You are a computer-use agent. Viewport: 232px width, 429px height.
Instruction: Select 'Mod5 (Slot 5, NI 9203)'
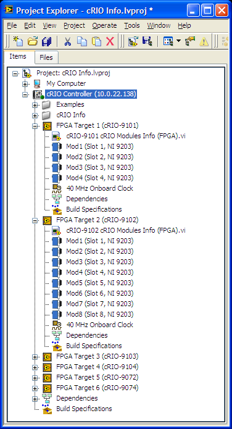[x=100, y=283]
